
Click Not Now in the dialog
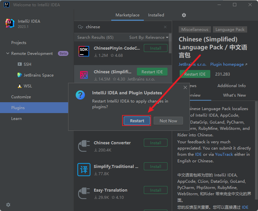pos(168,121)
